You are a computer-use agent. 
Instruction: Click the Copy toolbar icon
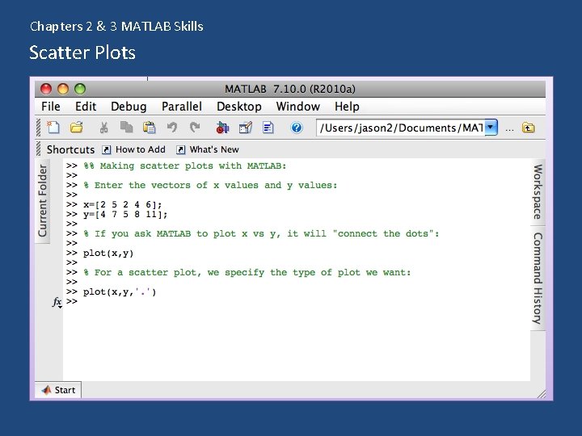point(127,128)
